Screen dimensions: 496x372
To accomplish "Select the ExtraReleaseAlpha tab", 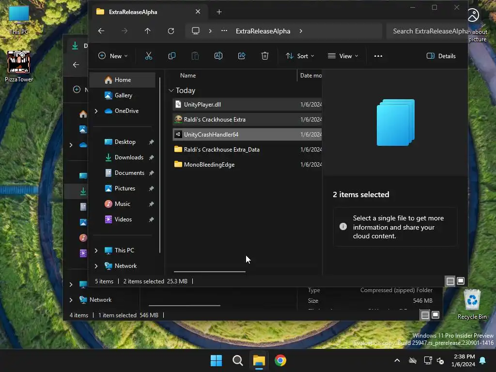I will tap(147, 12).
